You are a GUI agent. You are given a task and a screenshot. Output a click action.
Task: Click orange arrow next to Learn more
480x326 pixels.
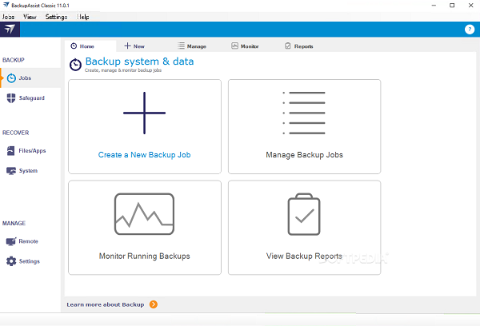tap(154, 304)
